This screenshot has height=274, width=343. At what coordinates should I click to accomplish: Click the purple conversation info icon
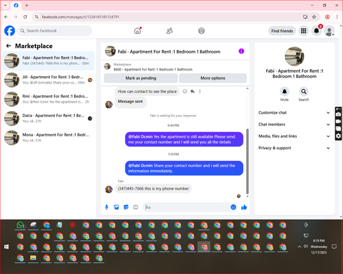pos(241,51)
